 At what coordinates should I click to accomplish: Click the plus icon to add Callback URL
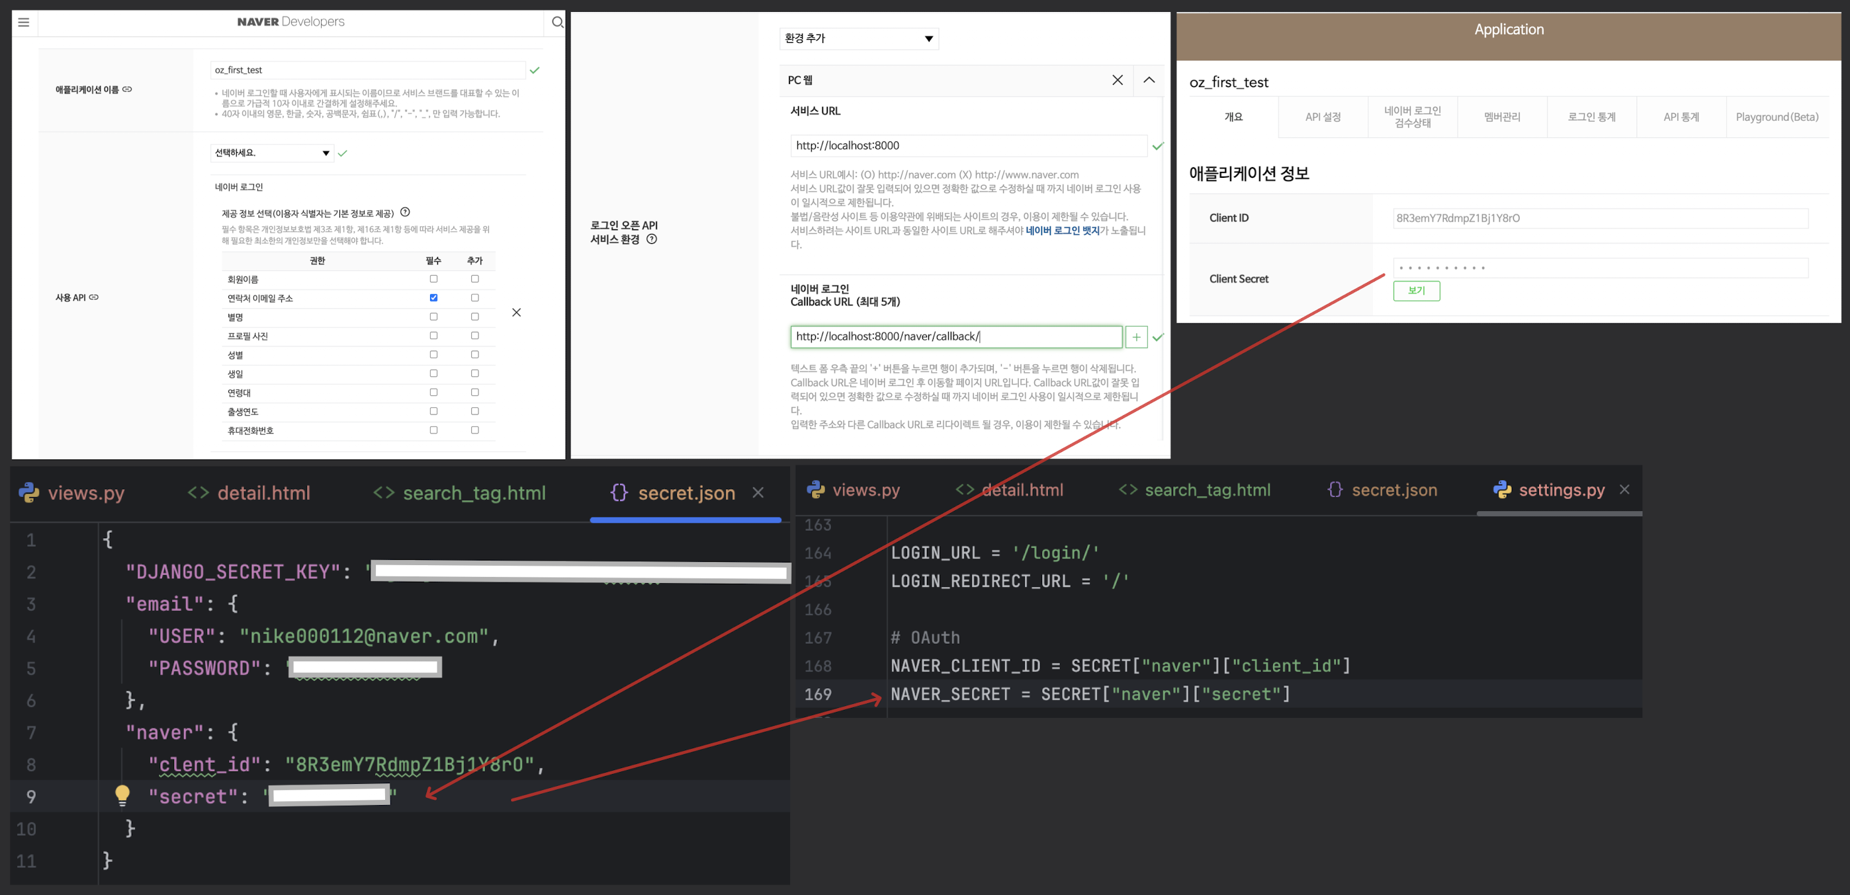(1136, 337)
